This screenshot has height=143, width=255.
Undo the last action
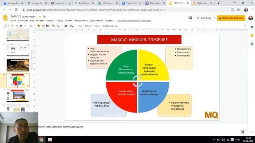tap(12, 26)
